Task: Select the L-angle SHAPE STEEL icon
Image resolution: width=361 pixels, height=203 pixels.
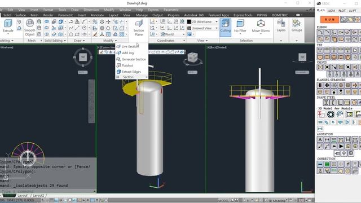Action: click(x=340, y=103)
